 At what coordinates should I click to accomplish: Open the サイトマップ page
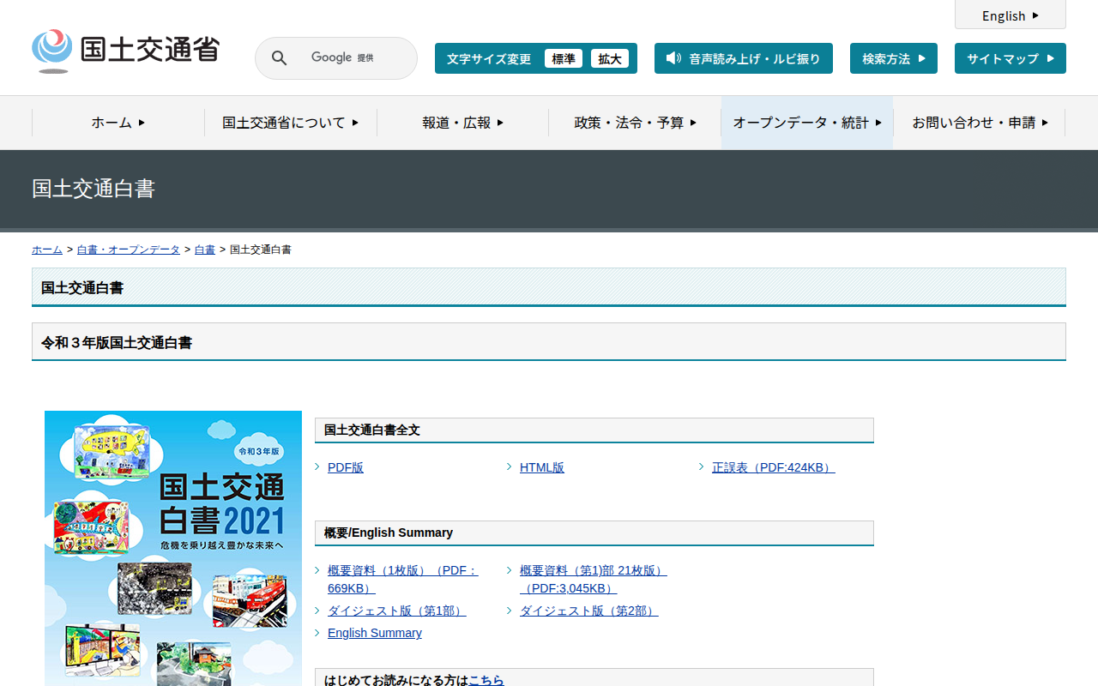(x=1010, y=58)
